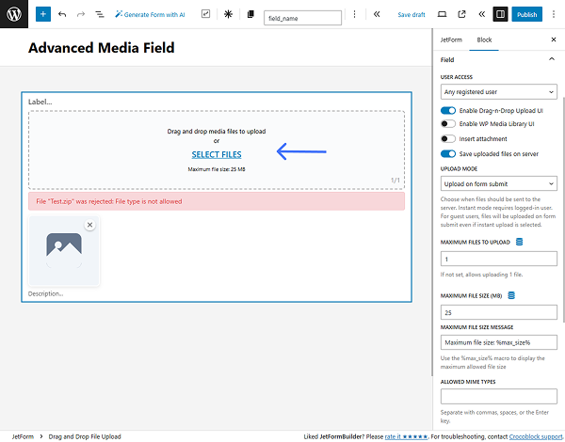Click the blue block inserter plus button
Viewport: 565px width, 442px height.
43,14
